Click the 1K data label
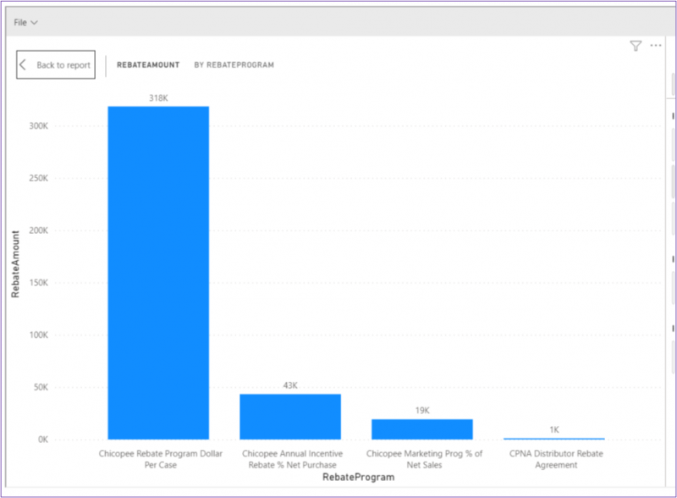This screenshot has height=498, width=677. click(553, 429)
